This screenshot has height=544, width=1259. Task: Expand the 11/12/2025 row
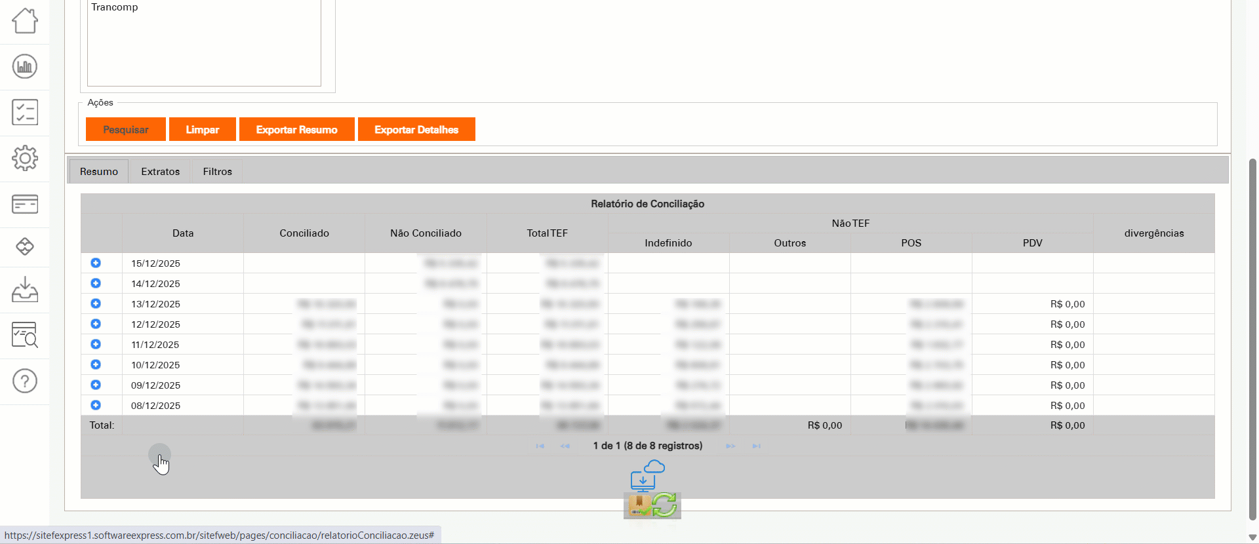[96, 344]
